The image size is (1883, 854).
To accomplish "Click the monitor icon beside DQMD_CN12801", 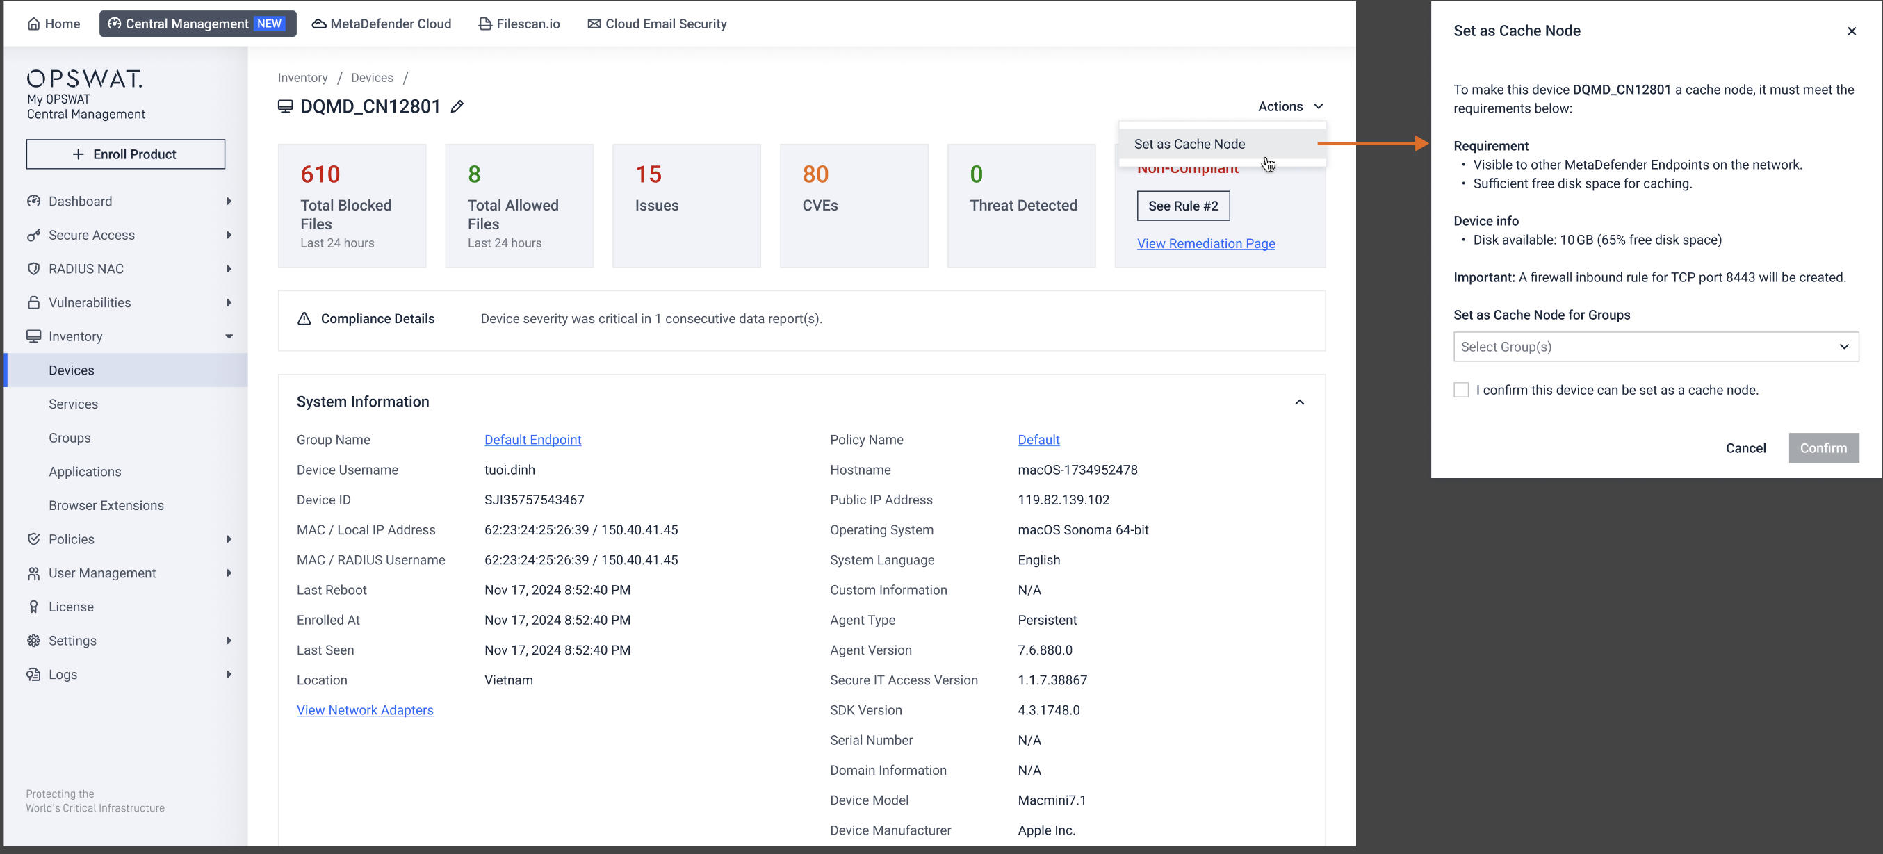I will [285, 106].
